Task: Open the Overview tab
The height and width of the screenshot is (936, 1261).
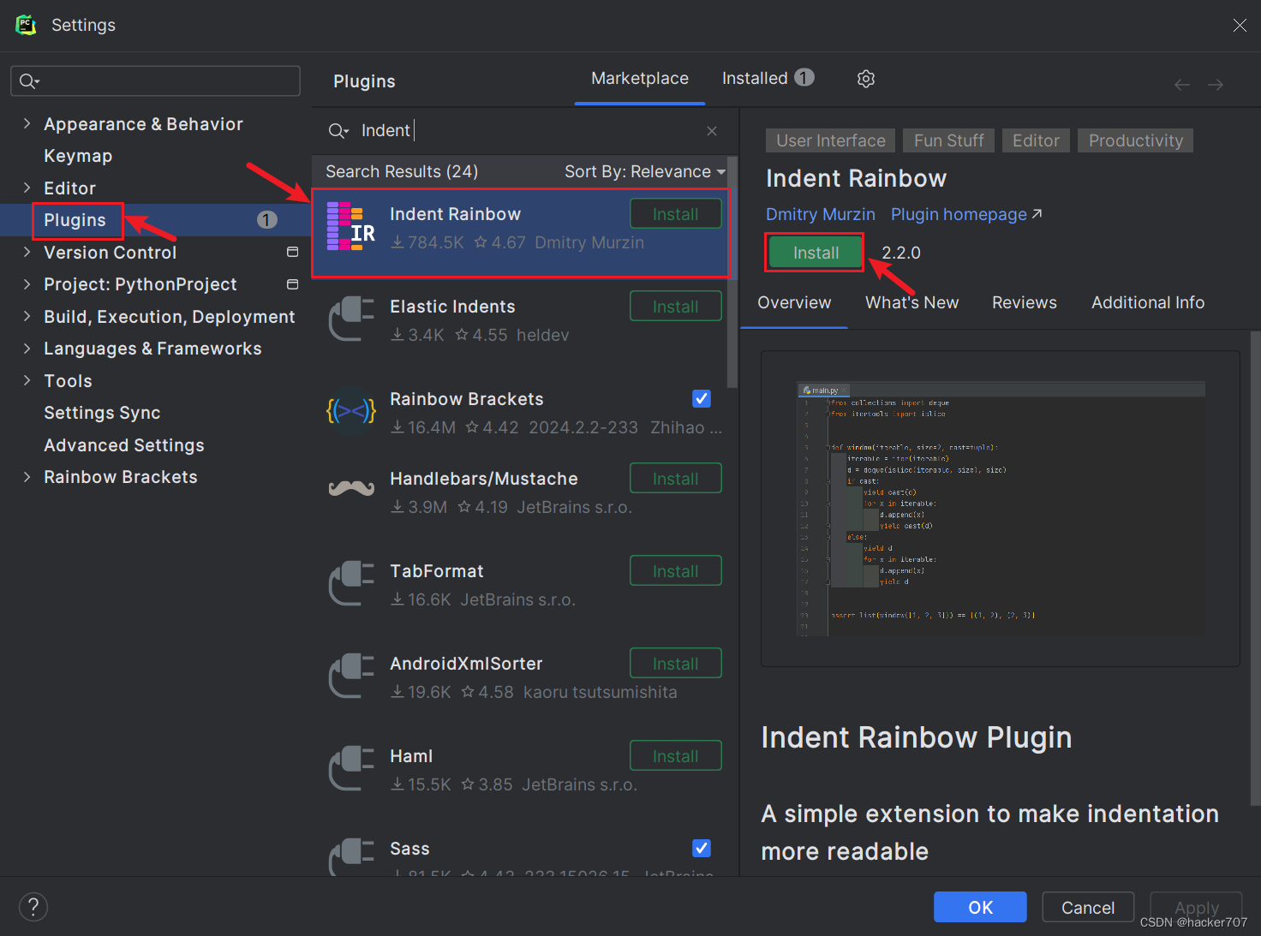Action: click(x=794, y=302)
